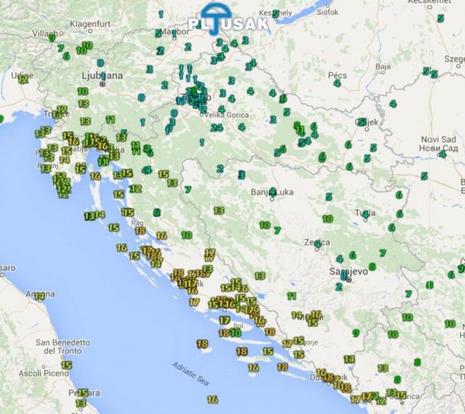The width and height of the screenshot is (465, 414).
Task: Click the Adriatic Sea label
Action: click(190, 374)
